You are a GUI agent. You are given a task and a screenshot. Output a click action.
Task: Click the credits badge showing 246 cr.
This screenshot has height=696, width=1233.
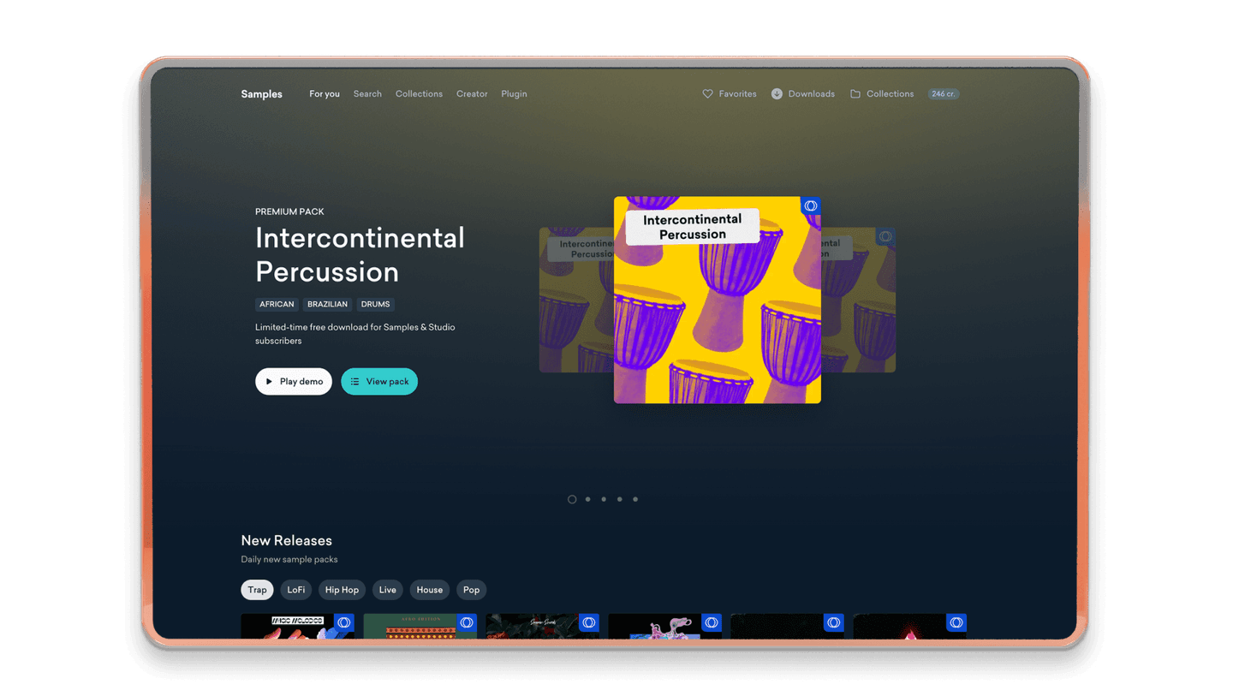(x=943, y=93)
